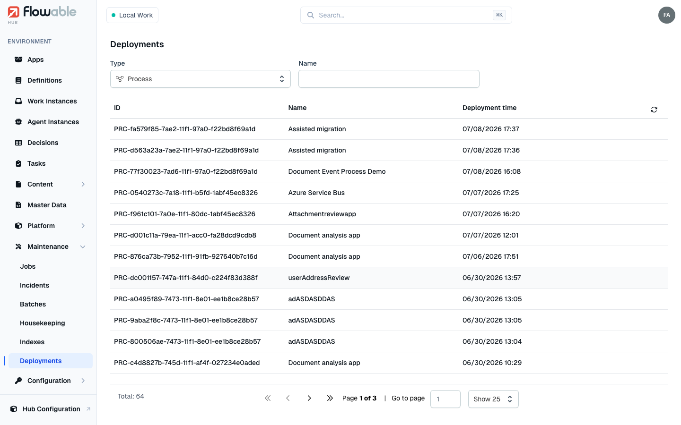
Task: Click the Hub Configuration cube icon
Action: click(x=14, y=409)
